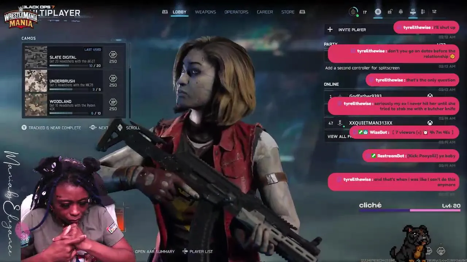Screen dimensions: 467x262
Task: Click Next in the camos panel
Action: pyautogui.click(x=103, y=128)
